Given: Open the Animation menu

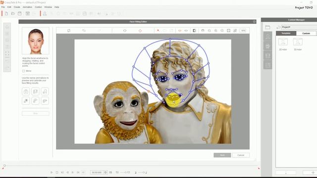Looking at the screenshot, I should click(x=27, y=7).
